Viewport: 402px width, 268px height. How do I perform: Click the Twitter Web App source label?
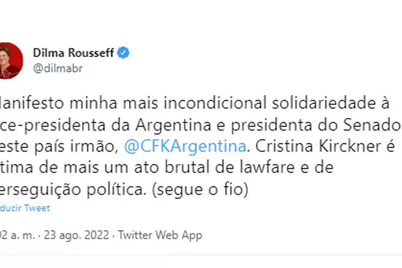160,234
